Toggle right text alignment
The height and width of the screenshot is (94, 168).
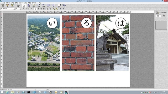(x=41, y=9)
